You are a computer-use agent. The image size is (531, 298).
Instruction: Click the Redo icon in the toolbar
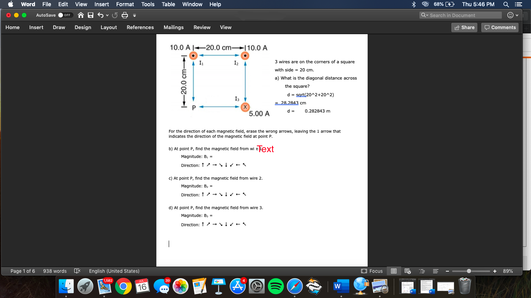[x=115, y=15]
